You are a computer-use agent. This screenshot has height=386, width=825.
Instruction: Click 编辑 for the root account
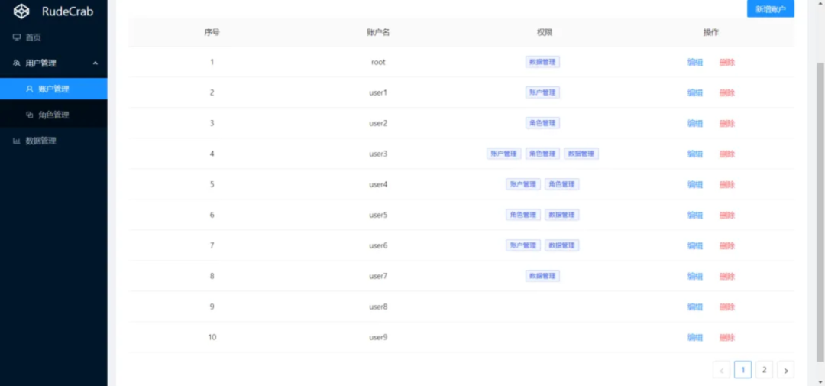coord(694,62)
